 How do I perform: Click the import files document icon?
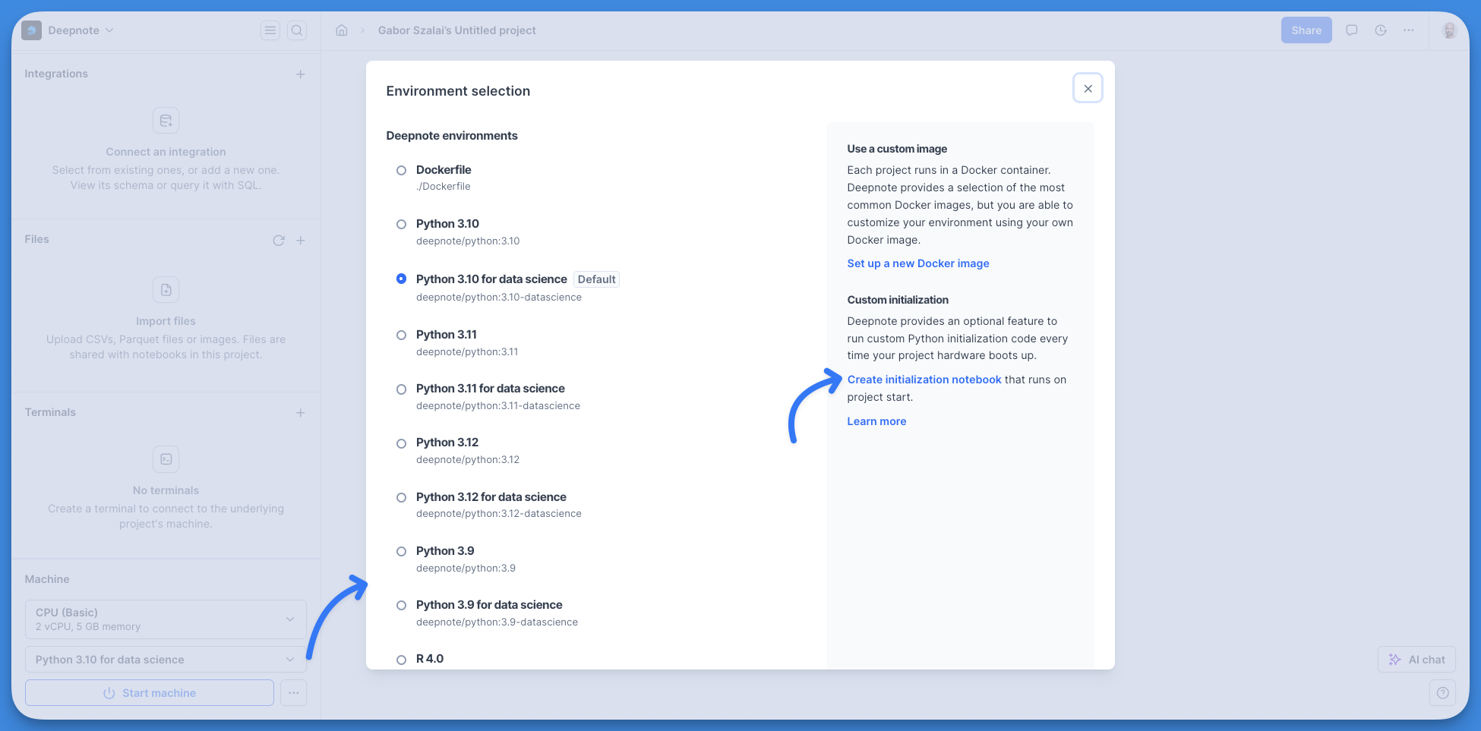166,290
